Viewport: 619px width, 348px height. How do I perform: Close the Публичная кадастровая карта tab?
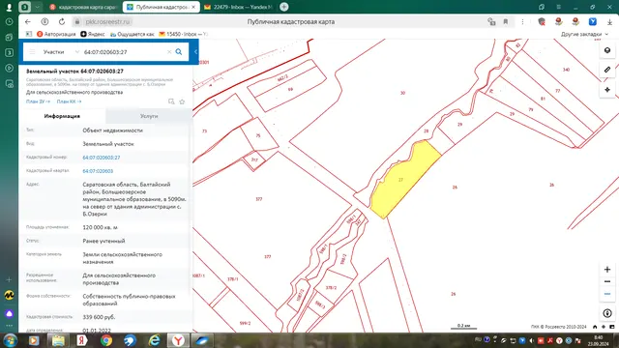[x=193, y=7]
